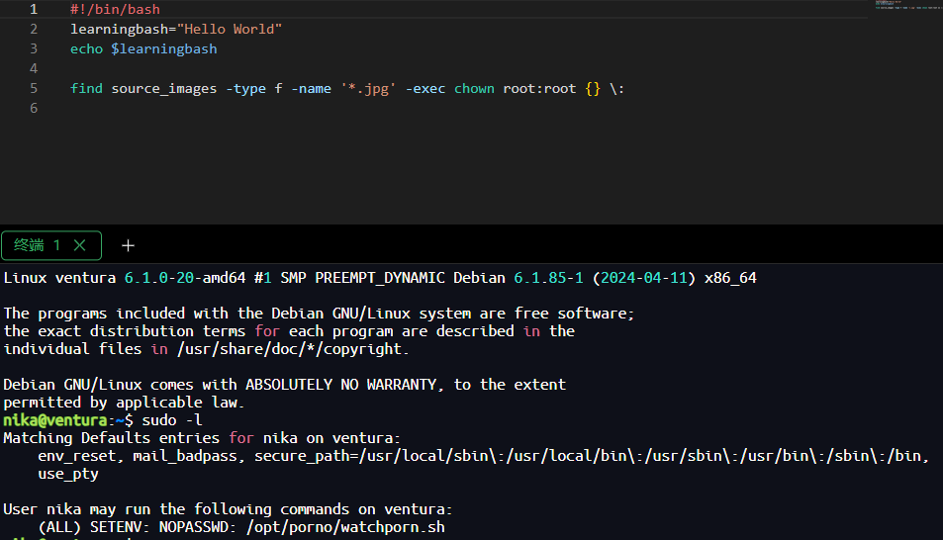The height and width of the screenshot is (540, 943).
Task: Select the 终端 1 terminal tab
Action: [x=51, y=245]
